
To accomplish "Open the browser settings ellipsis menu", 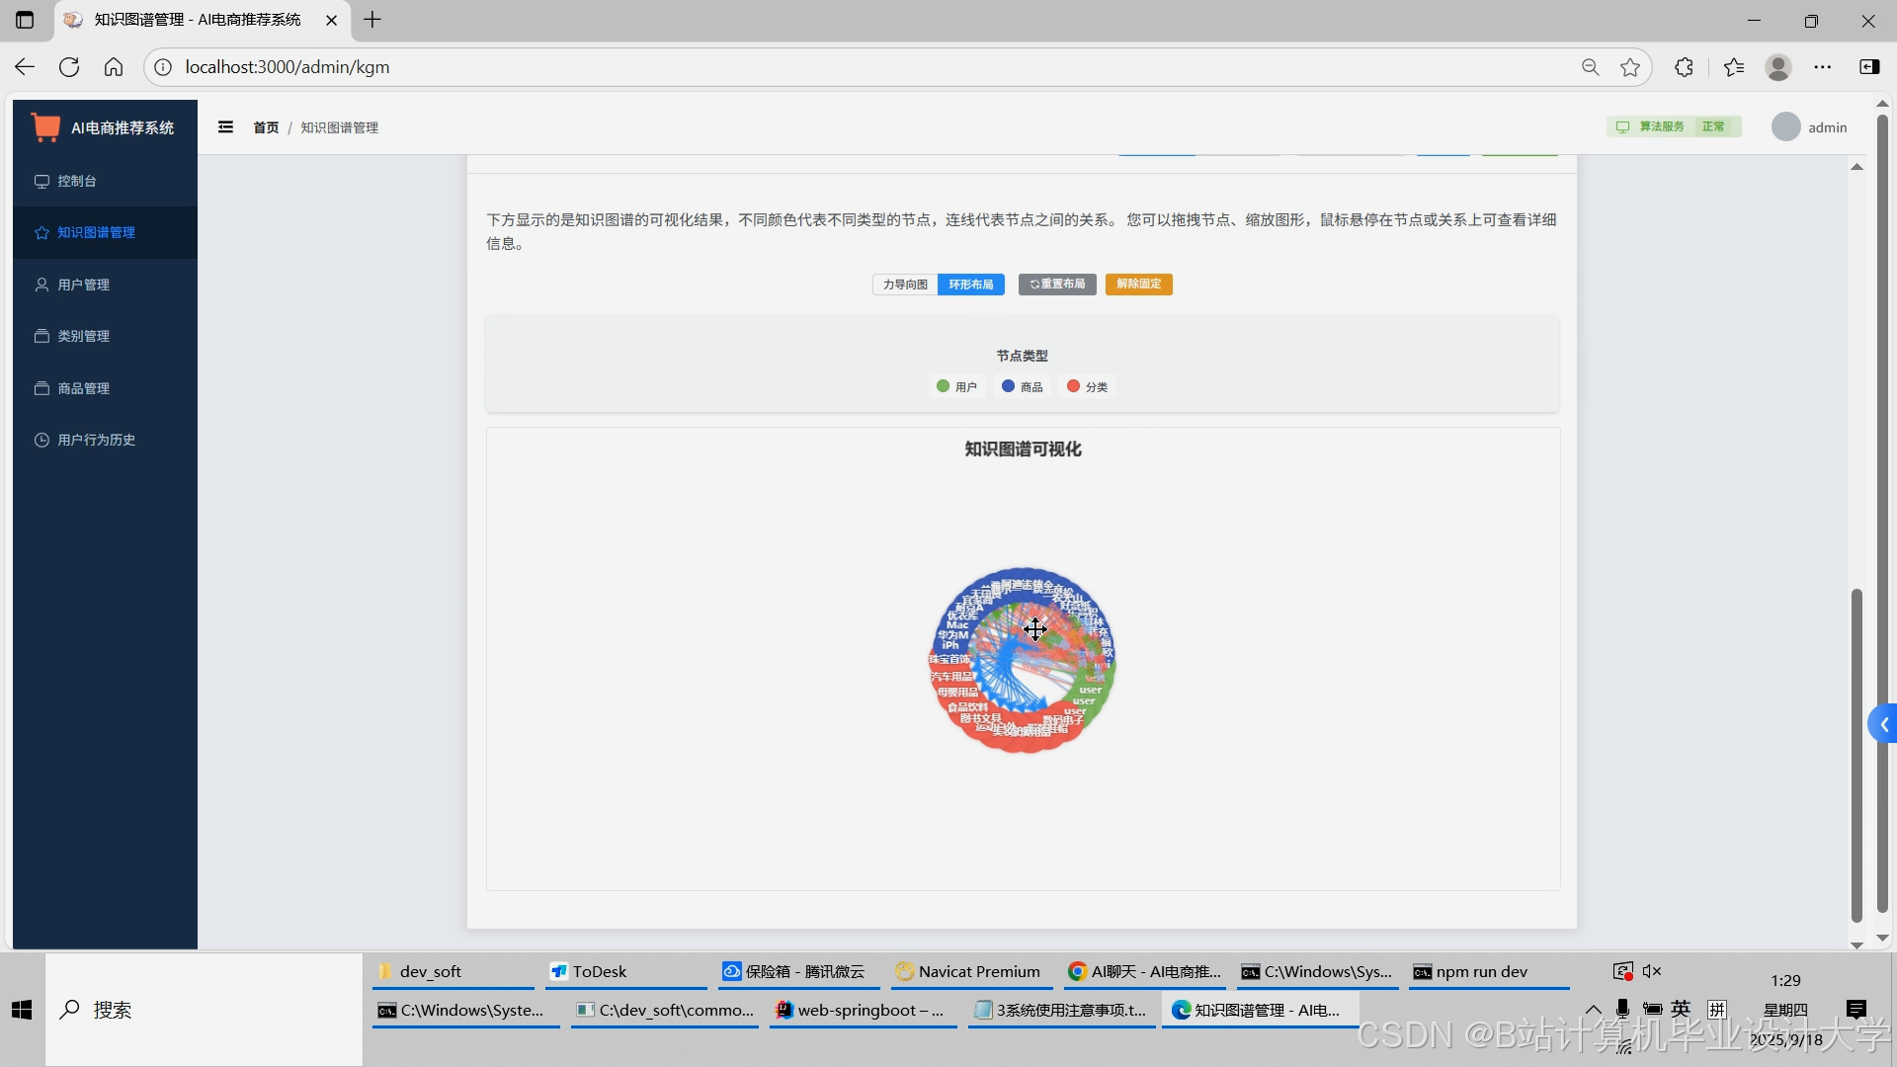I will 1822,67.
